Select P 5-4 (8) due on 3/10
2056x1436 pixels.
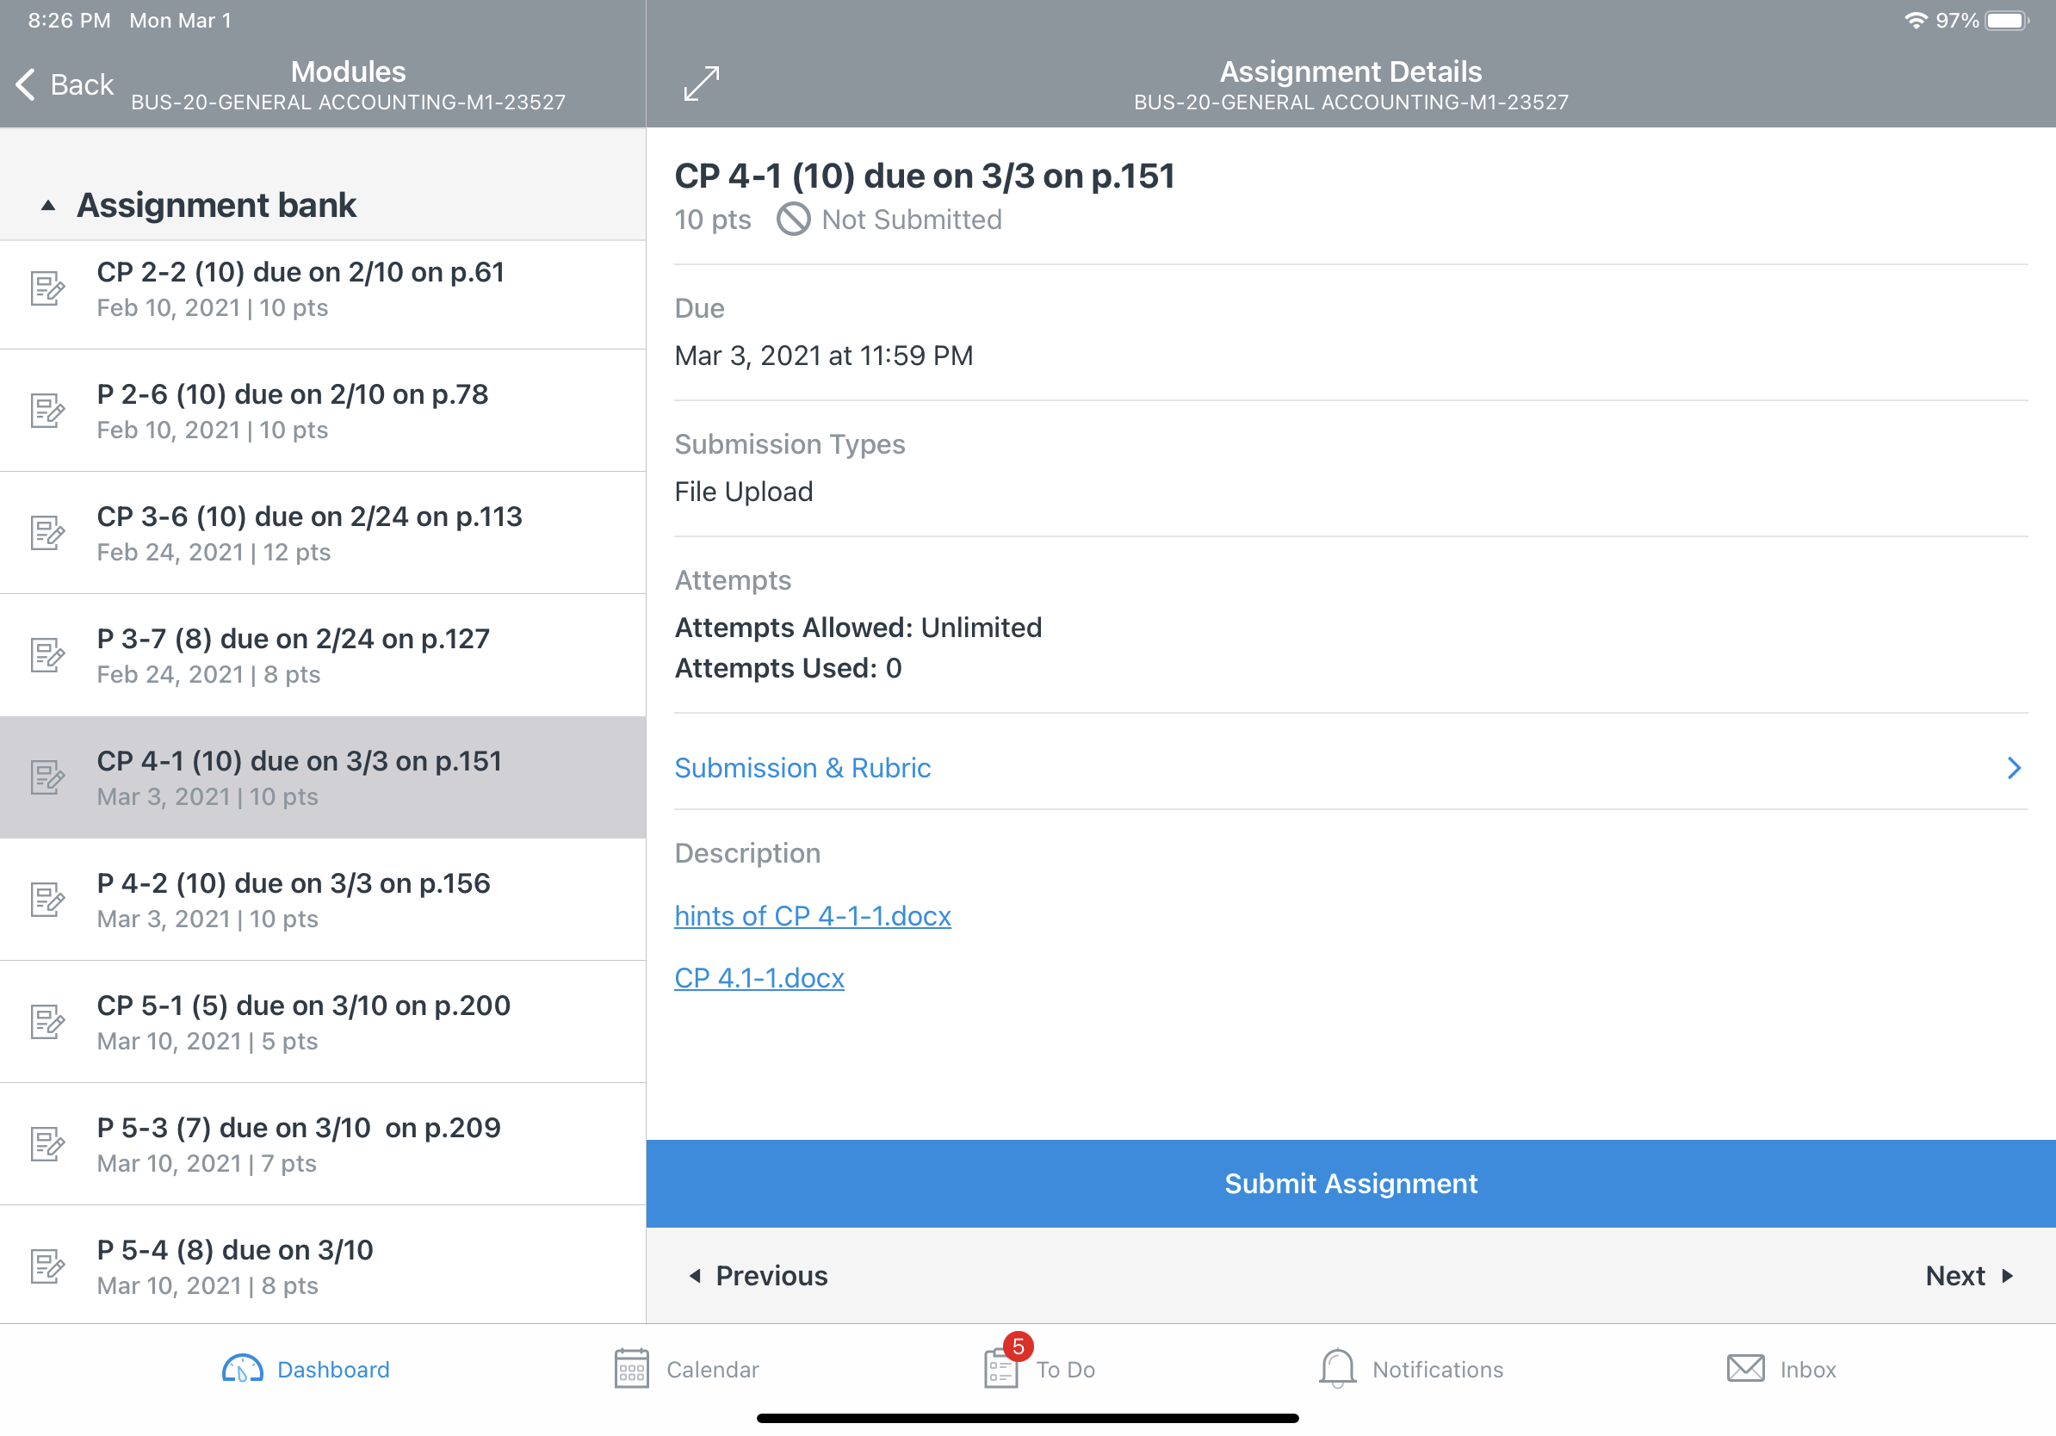(322, 1266)
